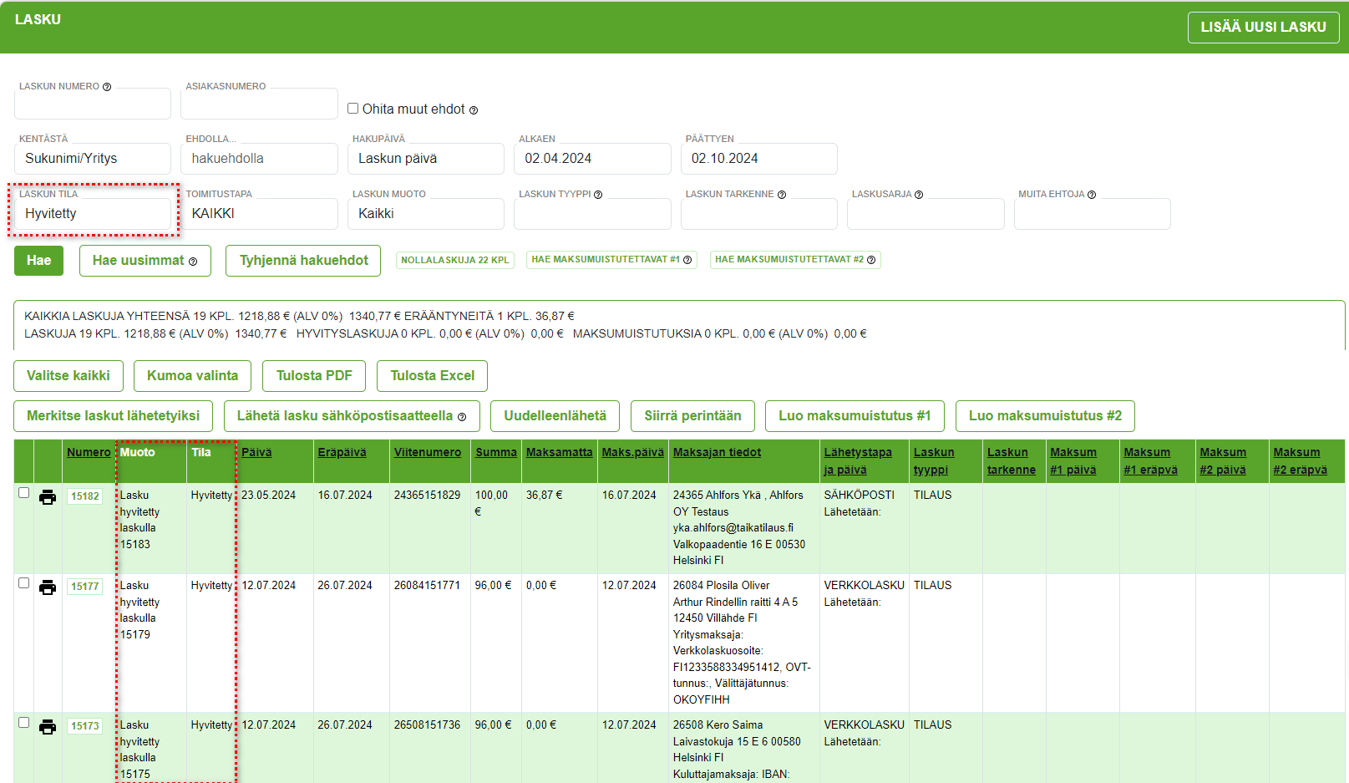Open help icon next to Laskun tarkenne
1349x783 pixels.
click(782, 195)
